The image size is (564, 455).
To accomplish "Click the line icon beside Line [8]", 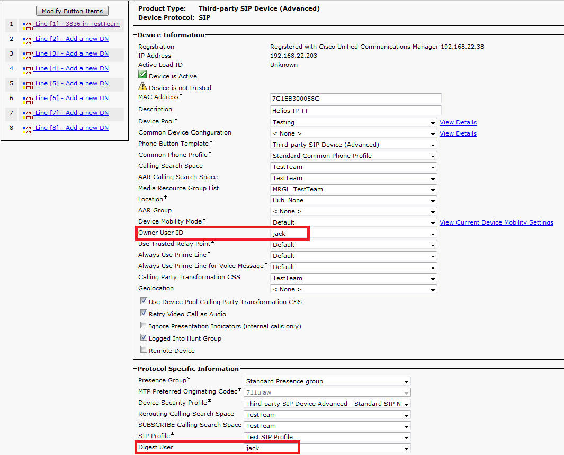I will pyautogui.click(x=28, y=129).
